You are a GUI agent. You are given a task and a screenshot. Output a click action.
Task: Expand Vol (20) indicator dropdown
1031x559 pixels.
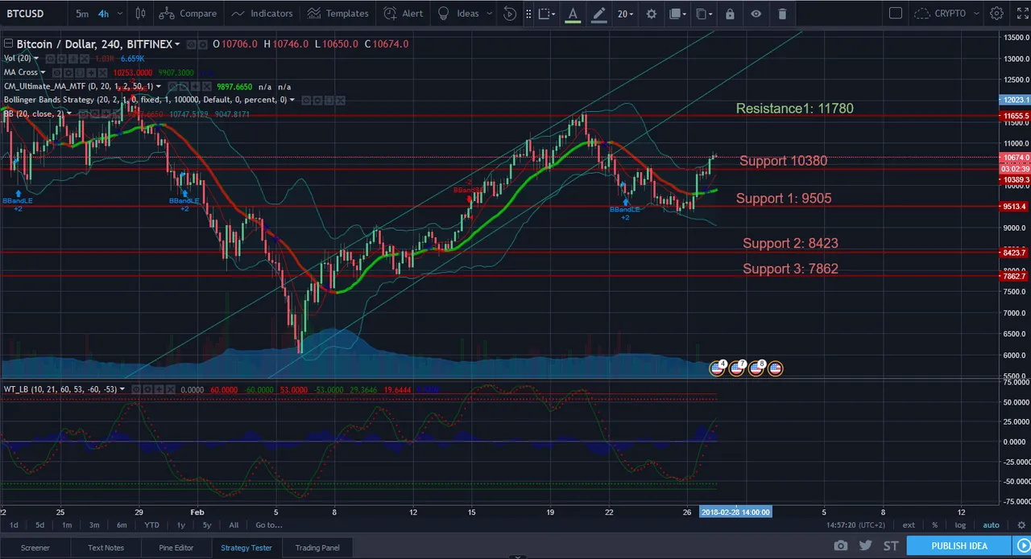[x=36, y=59]
